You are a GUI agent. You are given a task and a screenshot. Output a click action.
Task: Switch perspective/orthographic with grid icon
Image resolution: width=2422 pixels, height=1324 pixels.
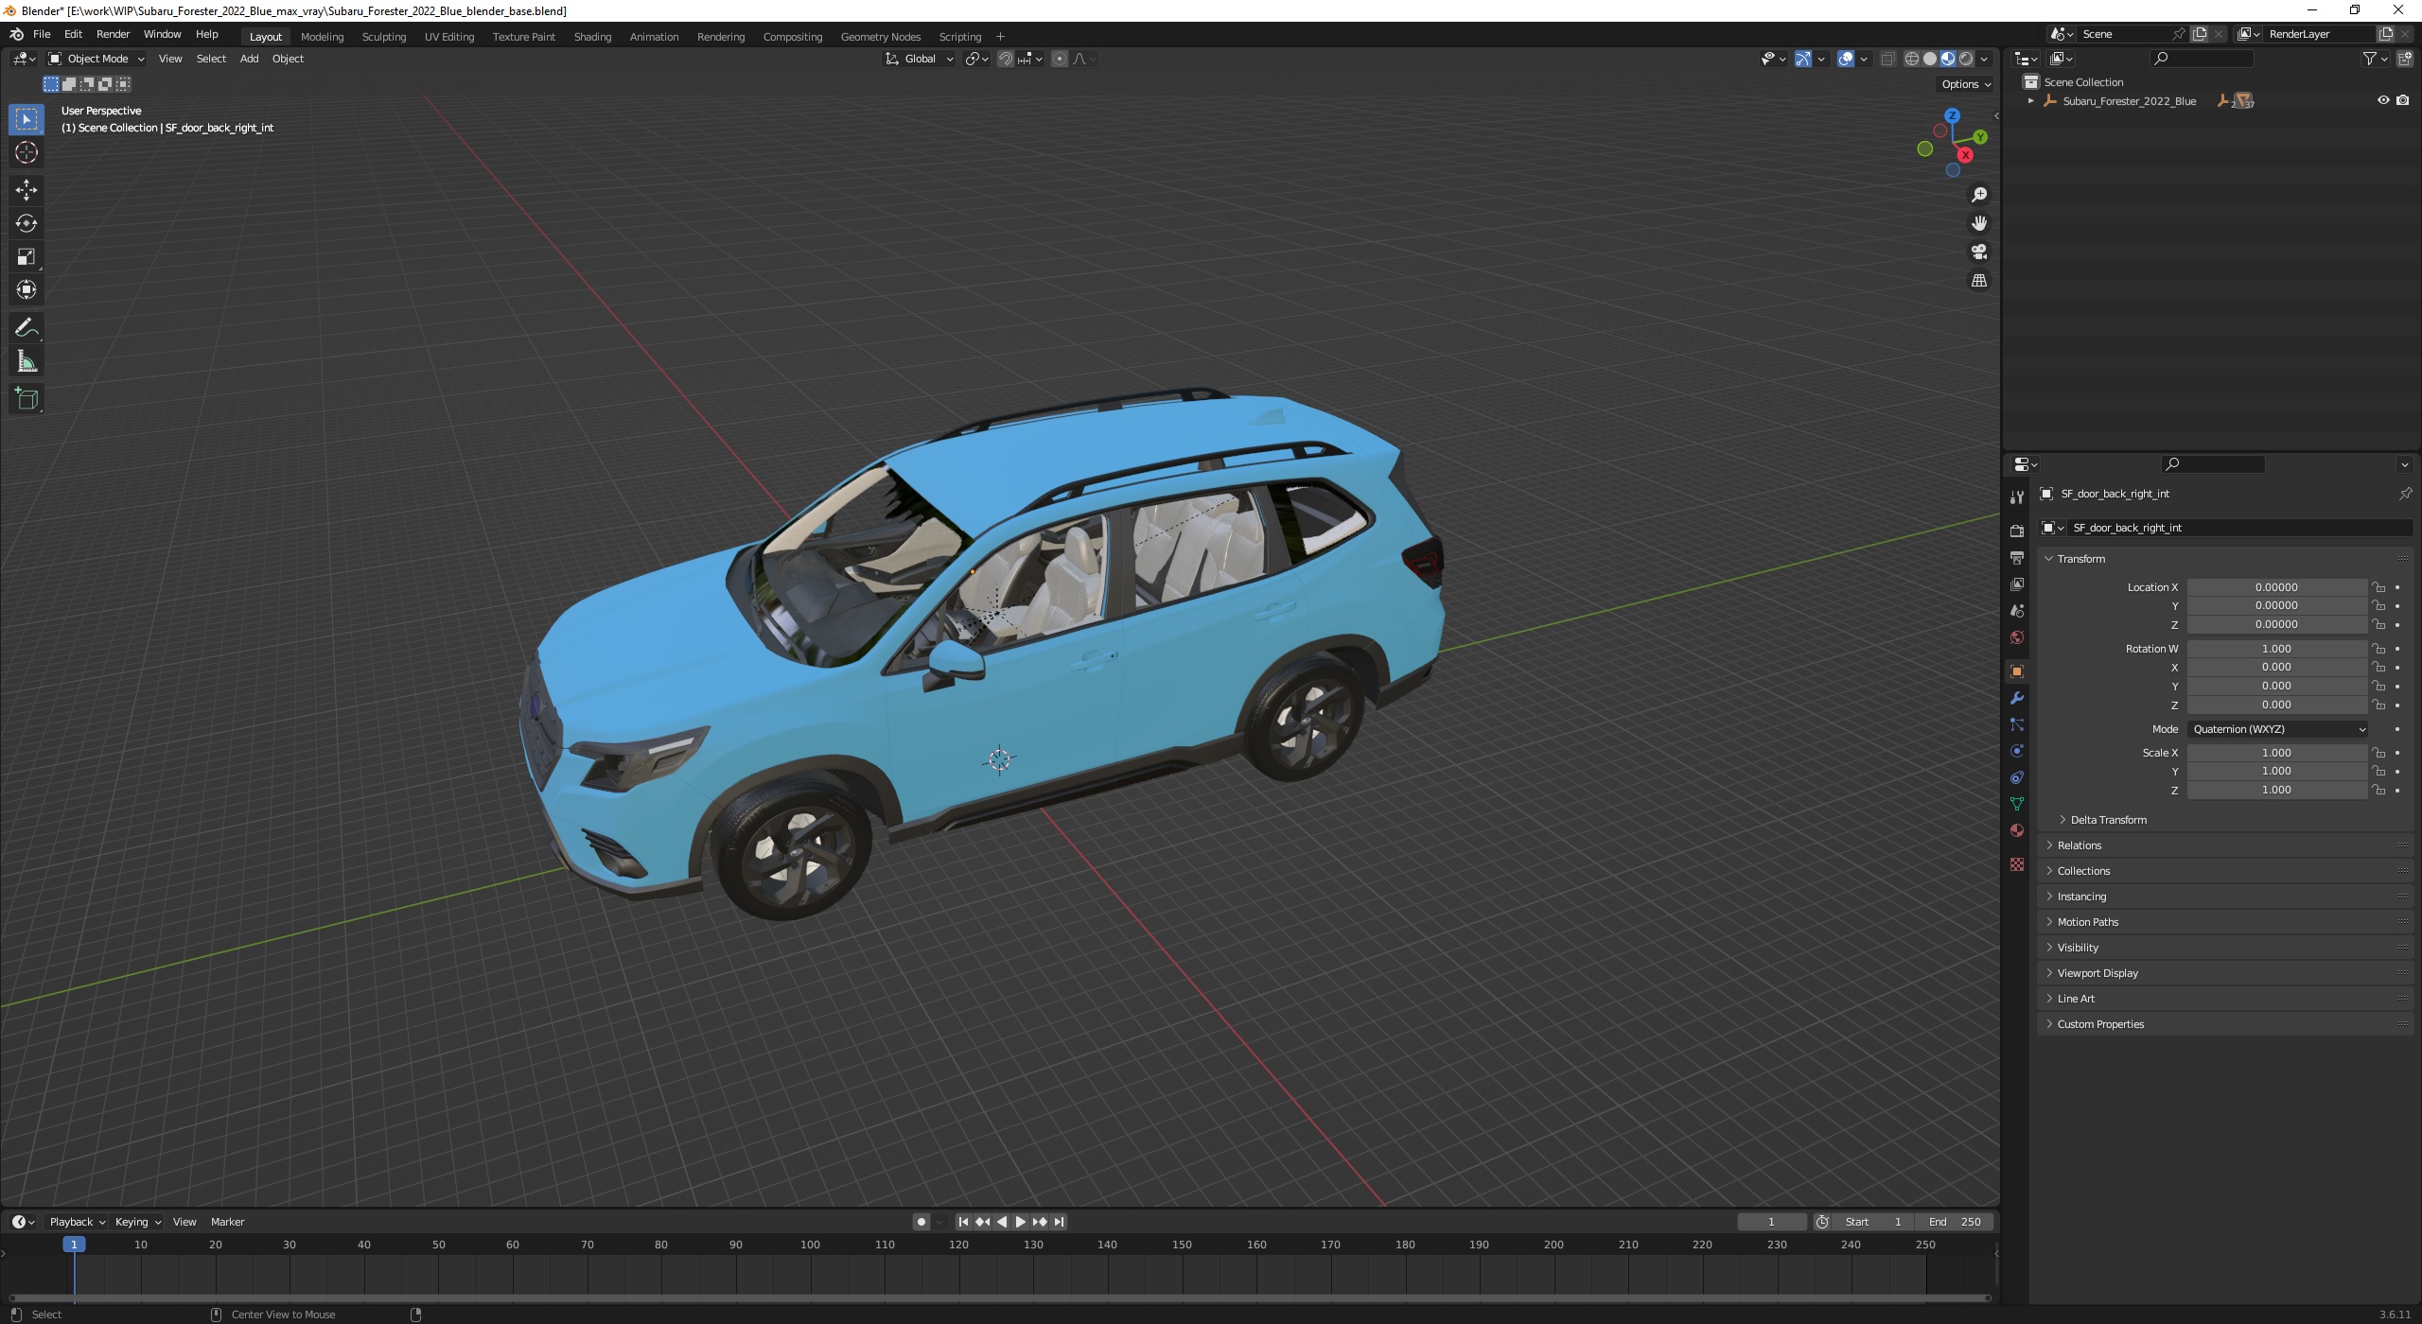pyautogui.click(x=1978, y=281)
